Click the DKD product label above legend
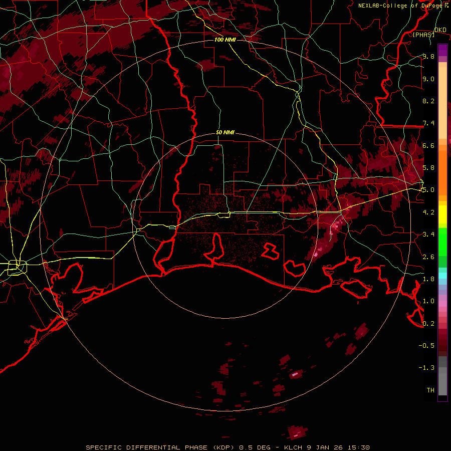 tap(440, 30)
